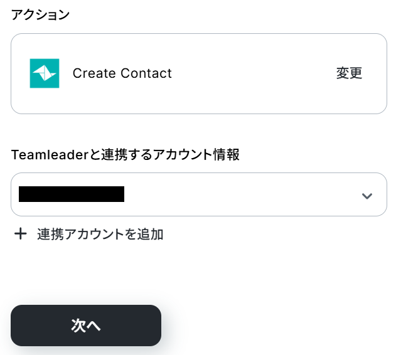Click the Create Contact action name

pyautogui.click(x=122, y=73)
